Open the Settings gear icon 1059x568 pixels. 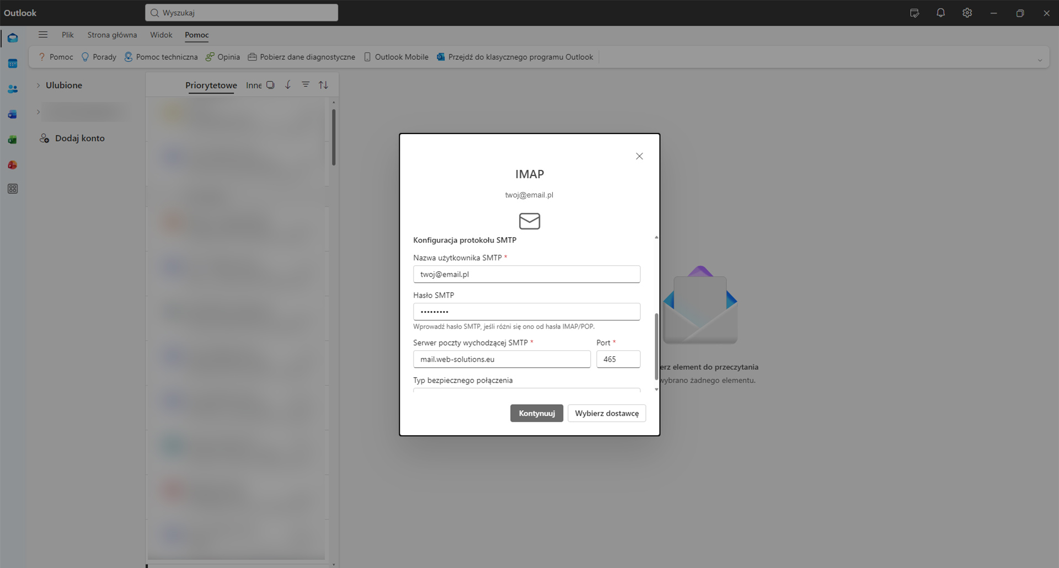tap(967, 13)
